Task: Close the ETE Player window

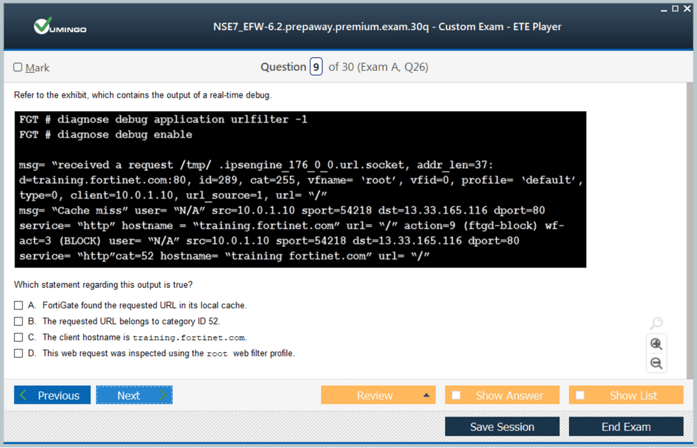Action: (687, 9)
